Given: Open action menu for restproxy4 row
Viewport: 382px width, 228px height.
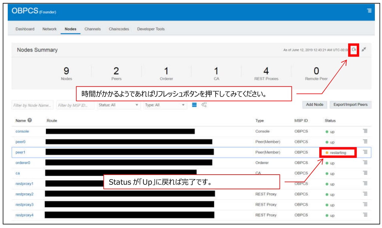Looking at the screenshot, I should click(x=365, y=215).
